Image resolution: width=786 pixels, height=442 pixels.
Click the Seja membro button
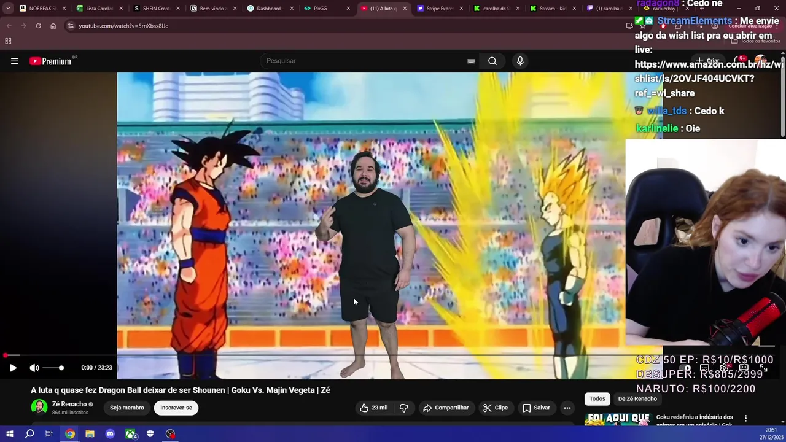127,408
